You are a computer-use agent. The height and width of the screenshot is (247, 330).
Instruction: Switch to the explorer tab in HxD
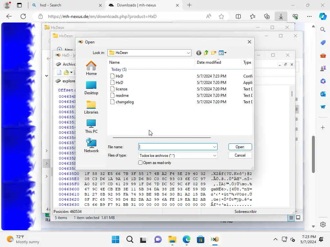[66, 81]
